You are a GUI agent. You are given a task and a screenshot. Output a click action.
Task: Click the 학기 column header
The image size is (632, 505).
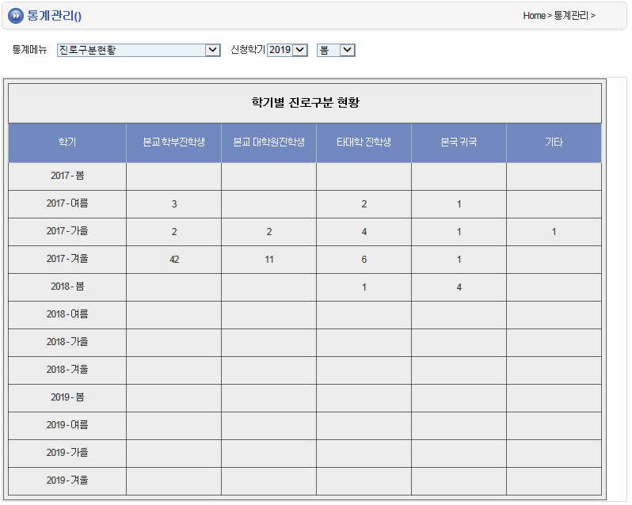pos(67,142)
